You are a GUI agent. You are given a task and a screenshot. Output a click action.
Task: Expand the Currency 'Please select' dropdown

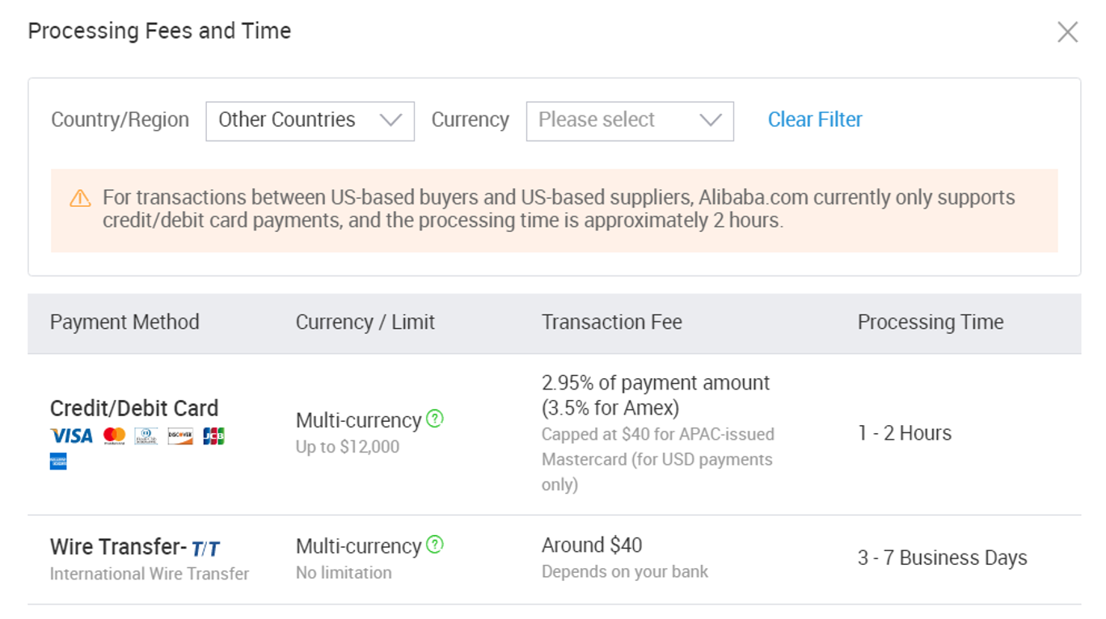point(629,120)
